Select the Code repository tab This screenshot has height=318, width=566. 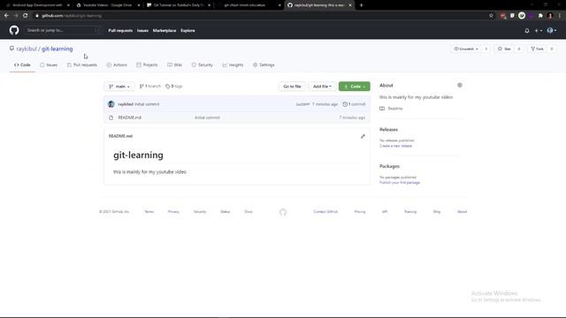pos(22,64)
